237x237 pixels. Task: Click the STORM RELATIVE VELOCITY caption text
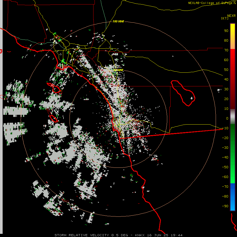pyautogui.click(x=82, y=235)
